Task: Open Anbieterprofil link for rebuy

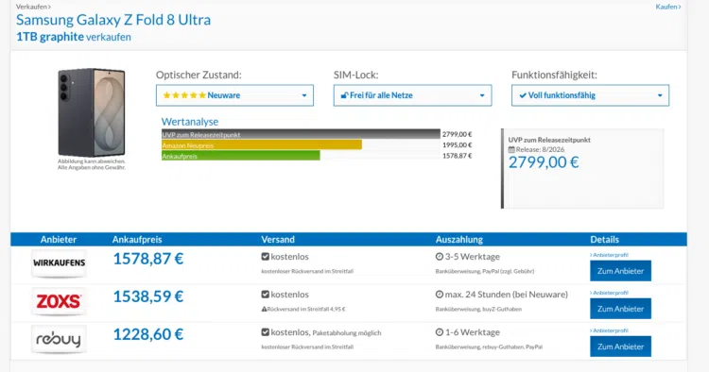Action: 609,330
